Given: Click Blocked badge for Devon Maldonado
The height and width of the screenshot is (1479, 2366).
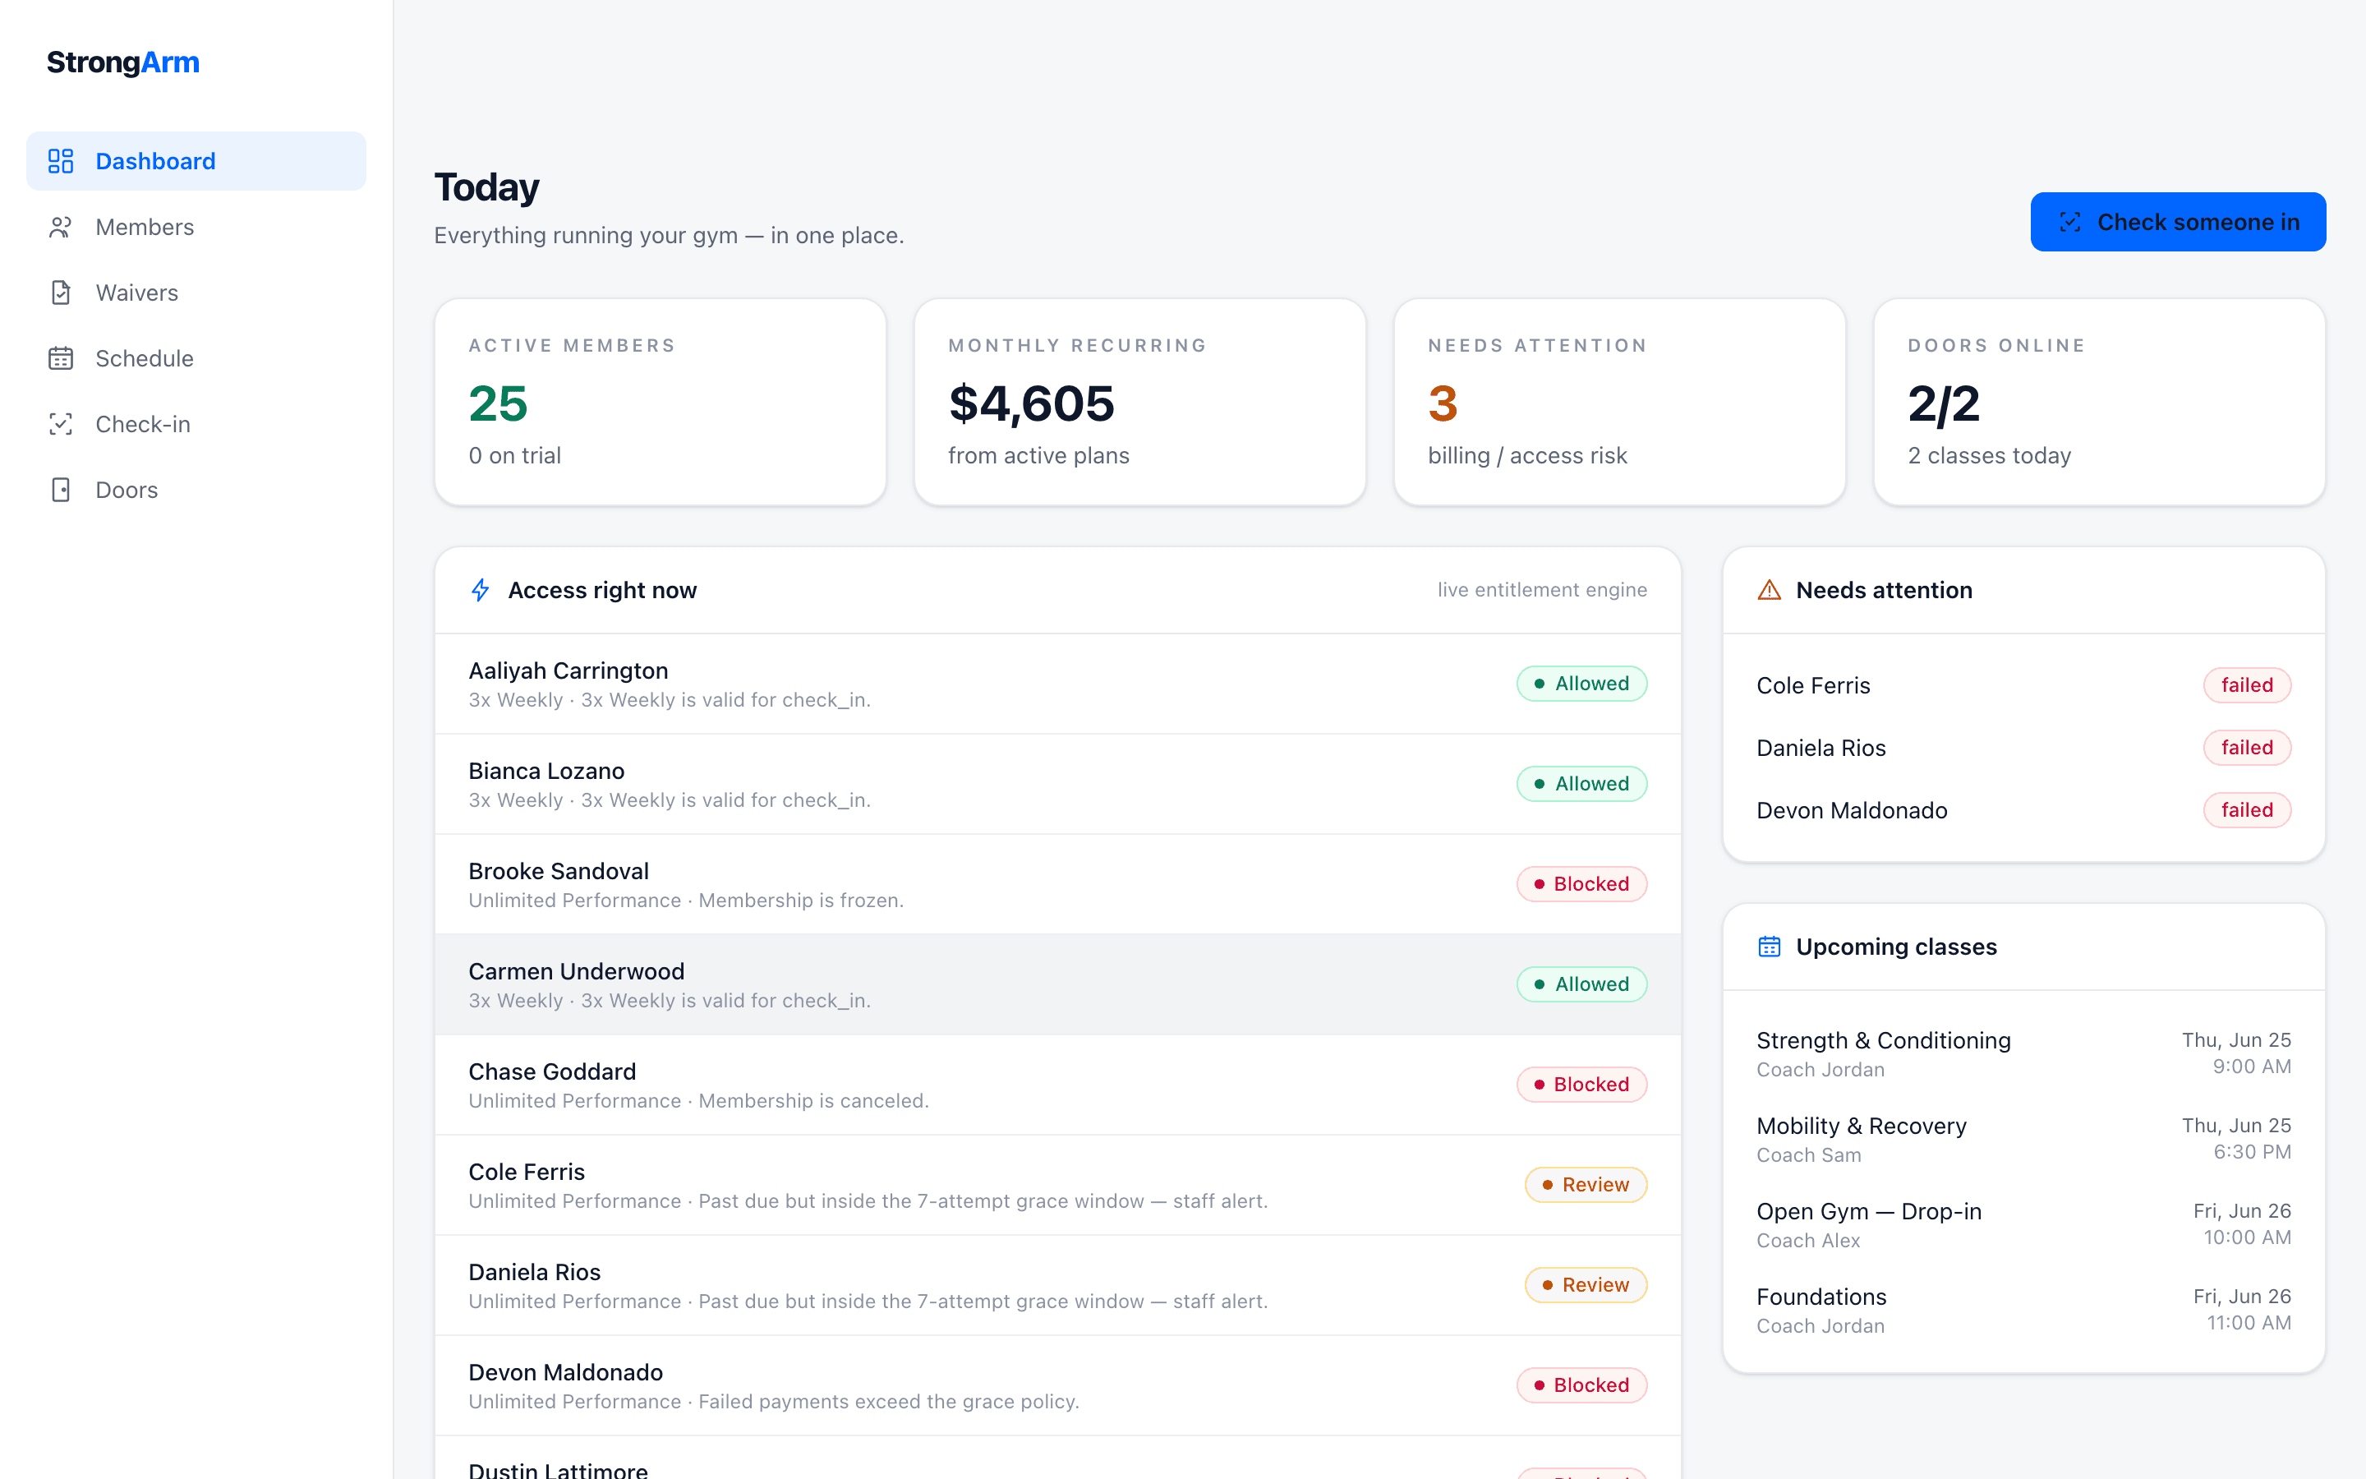Looking at the screenshot, I should click(1581, 1385).
